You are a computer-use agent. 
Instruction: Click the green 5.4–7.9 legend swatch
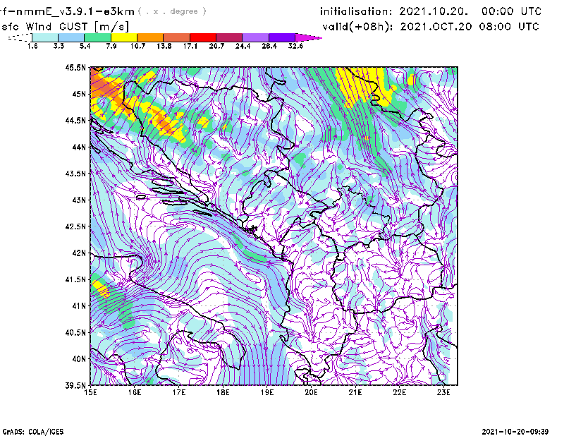pos(97,37)
